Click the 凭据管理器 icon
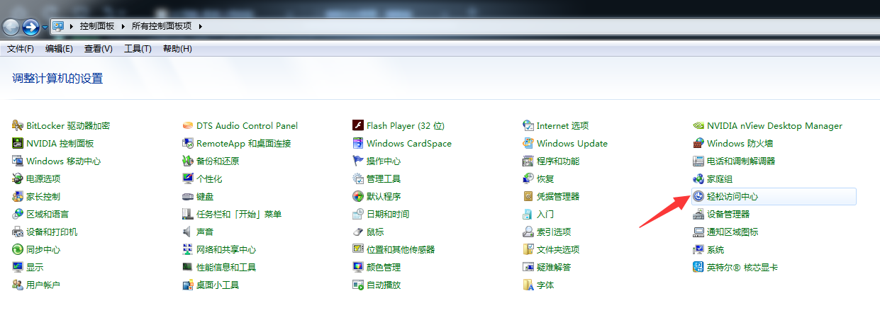880x325 pixels. (528, 196)
